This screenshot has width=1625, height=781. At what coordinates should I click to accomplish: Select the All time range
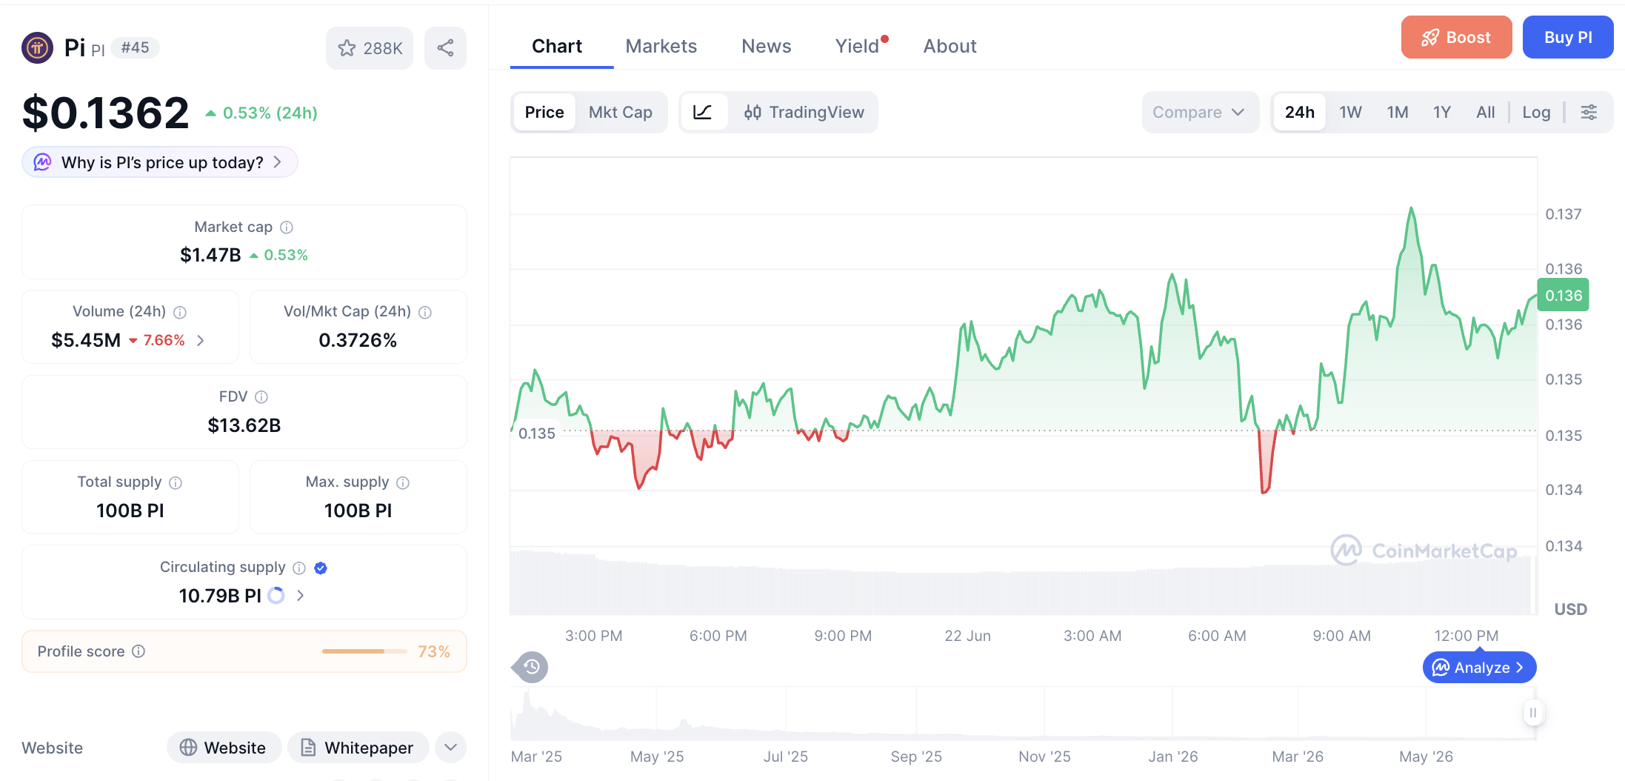pos(1485,113)
